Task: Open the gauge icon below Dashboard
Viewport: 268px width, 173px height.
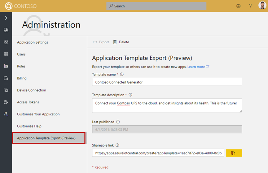Action: point(6,42)
